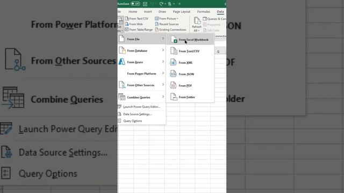Click the Save icon in title bar
Screen dimensions: 344x193
pyautogui.click(x=145, y=4)
